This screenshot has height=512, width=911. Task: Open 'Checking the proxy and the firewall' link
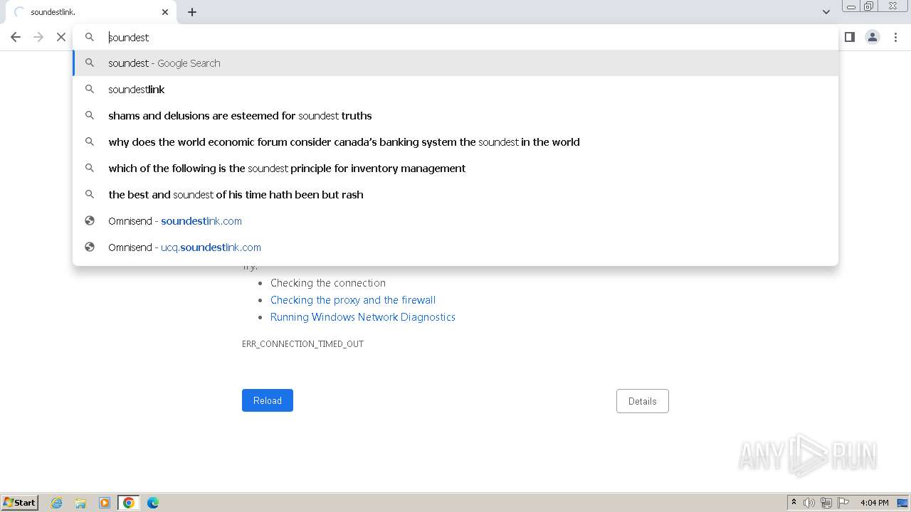pyautogui.click(x=353, y=300)
